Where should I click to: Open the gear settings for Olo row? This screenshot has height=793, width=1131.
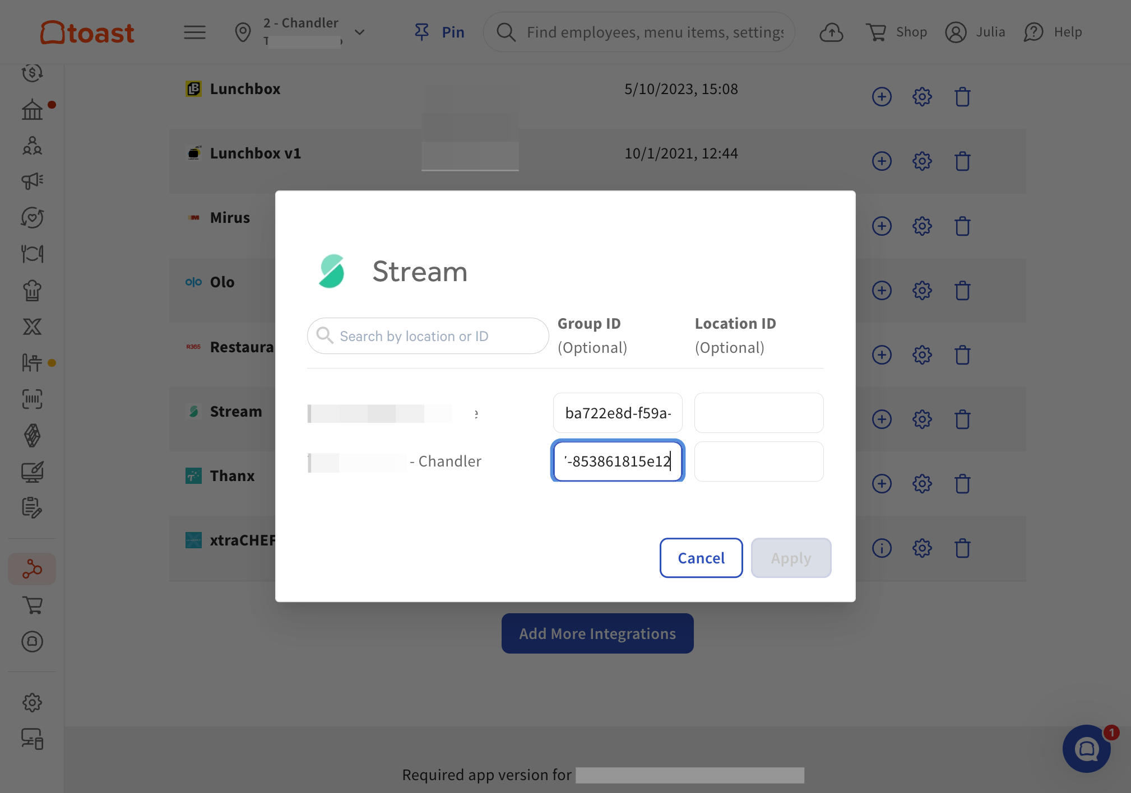pyautogui.click(x=922, y=291)
